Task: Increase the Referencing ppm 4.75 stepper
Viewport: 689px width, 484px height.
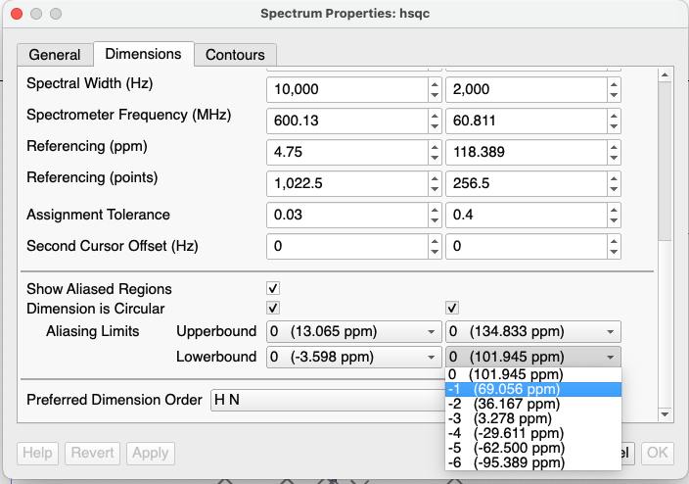Action: click(x=435, y=147)
